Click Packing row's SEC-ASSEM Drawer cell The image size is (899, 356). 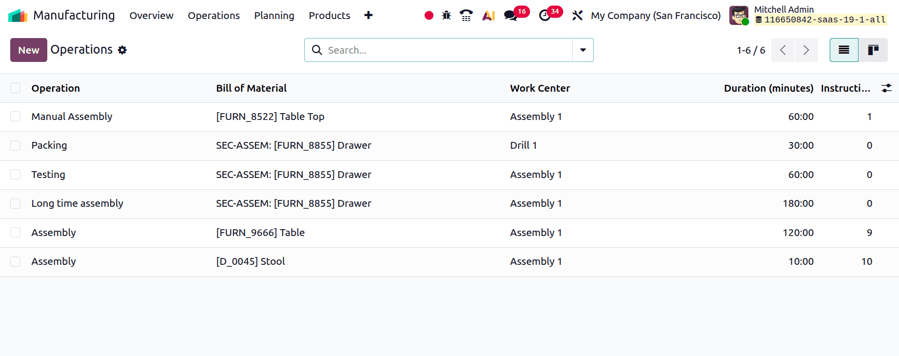pos(293,145)
